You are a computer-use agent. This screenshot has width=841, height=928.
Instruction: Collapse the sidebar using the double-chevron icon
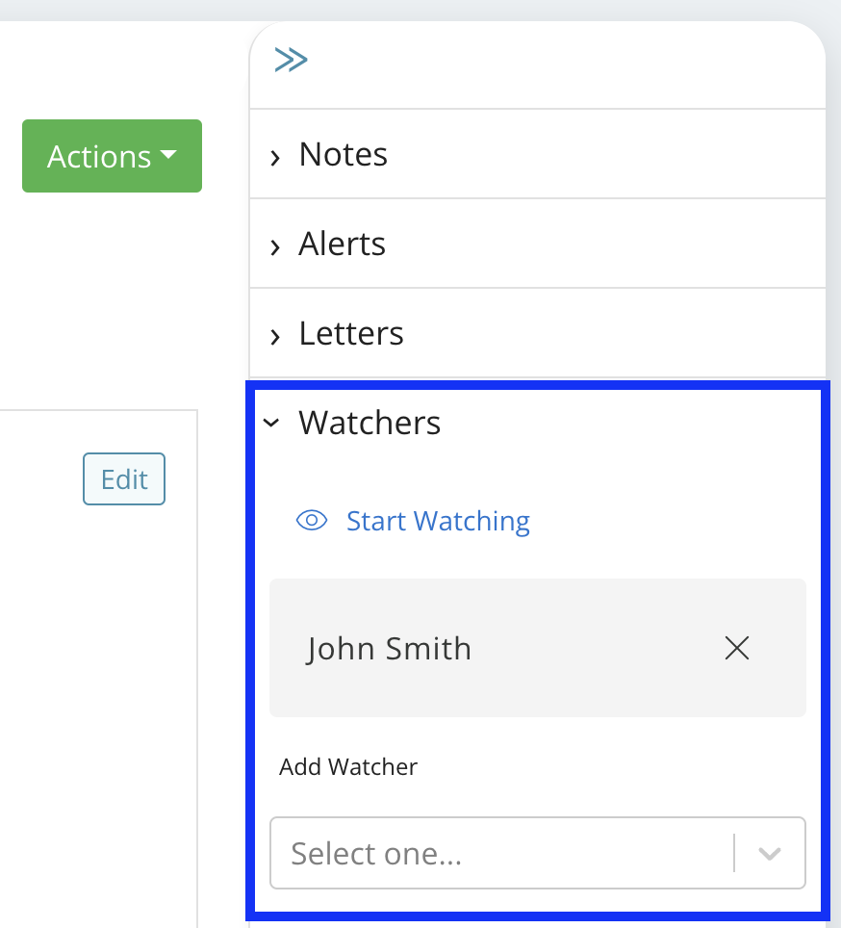[x=291, y=59]
